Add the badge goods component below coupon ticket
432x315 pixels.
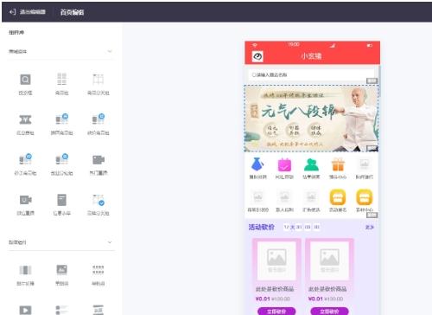[25, 158]
